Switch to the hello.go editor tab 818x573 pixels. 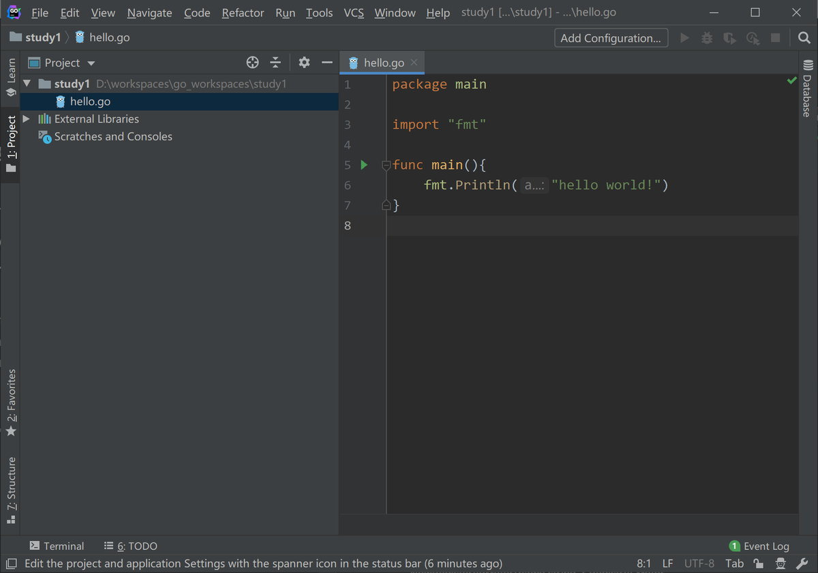click(x=383, y=63)
